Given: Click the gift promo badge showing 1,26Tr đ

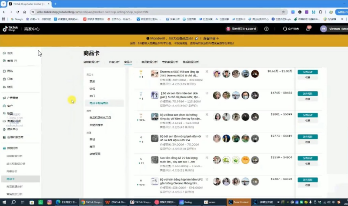Looking at the screenshot, I should pyautogui.click(x=241, y=29).
